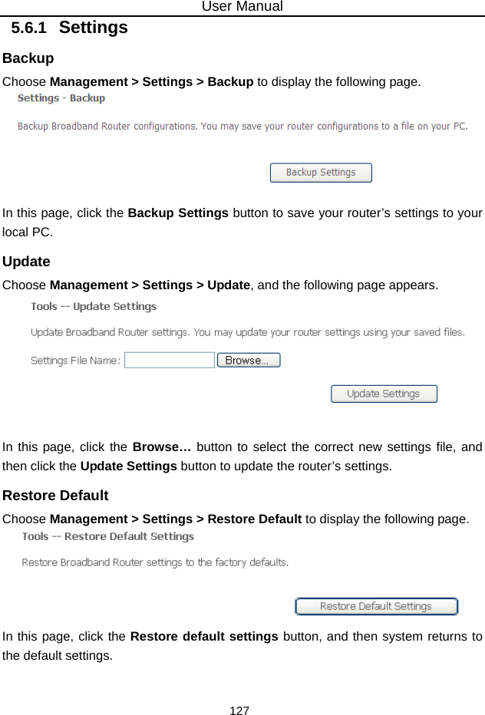485x715 pixels.
Task: Click the Settings - Backup panel title
Action: pos(61,98)
